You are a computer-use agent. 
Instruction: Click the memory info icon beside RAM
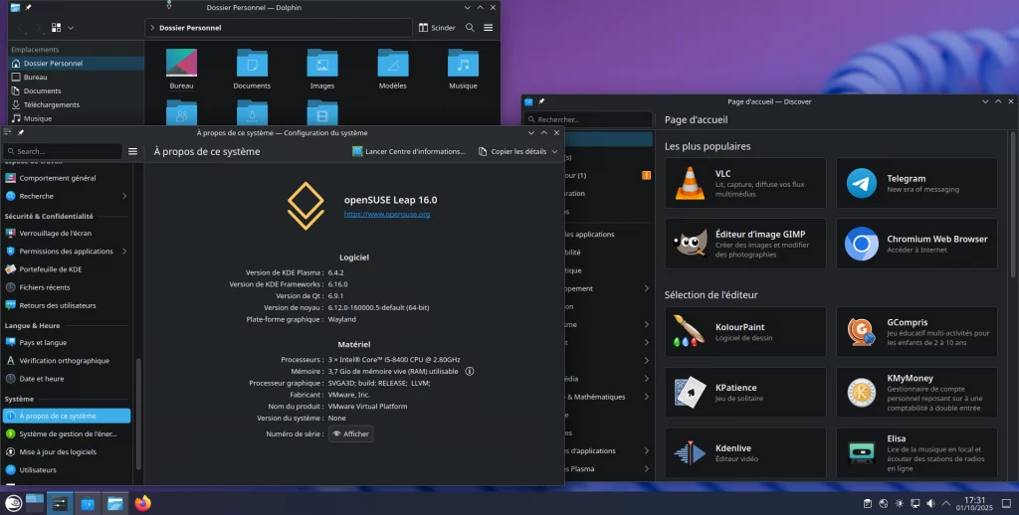(470, 371)
